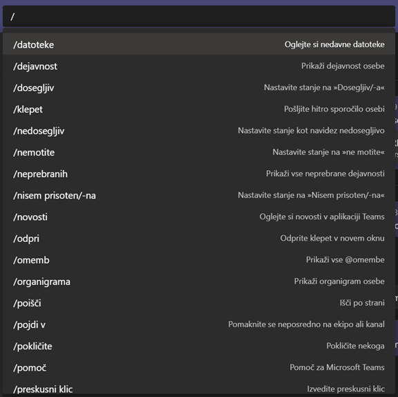398x397 pixels.
Task: Select the /datoteke command
Action: tap(199, 44)
